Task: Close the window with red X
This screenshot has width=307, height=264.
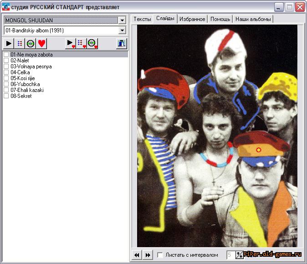Action: 300,7
